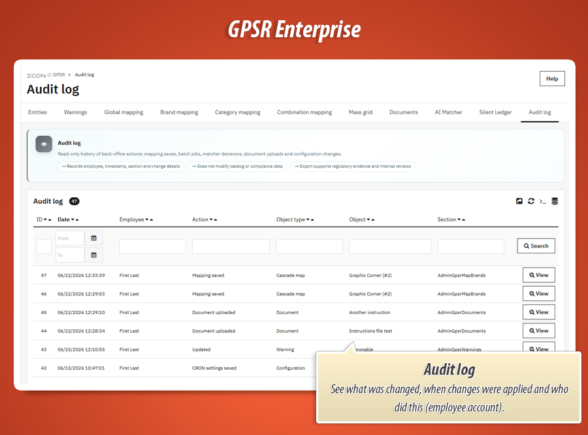Click the Search button in filter row
Screen dimensions: 588x435
pos(536,246)
